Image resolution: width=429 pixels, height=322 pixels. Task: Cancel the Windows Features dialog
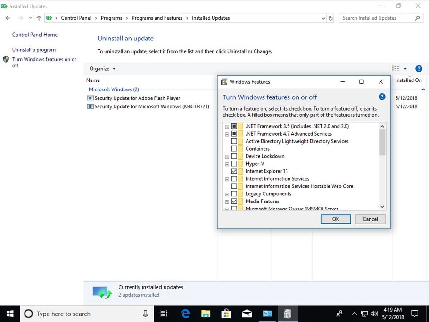point(371,219)
